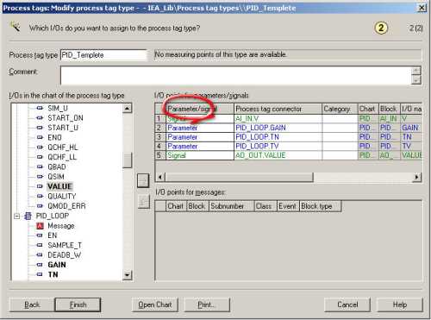Click the parameters table horizontal scrollbar thumb
Image resolution: width=431 pixels, height=320 pixels.
click(x=239, y=177)
